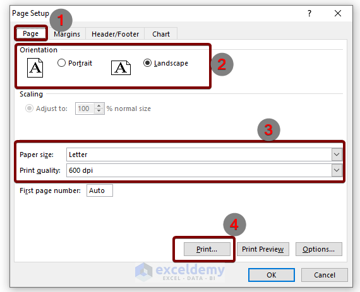This screenshot has height=292, width=360.
Task: Click the % normal size text
Action: coord(129,108)
